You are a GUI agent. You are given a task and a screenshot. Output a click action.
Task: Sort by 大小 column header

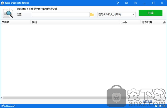130,22
